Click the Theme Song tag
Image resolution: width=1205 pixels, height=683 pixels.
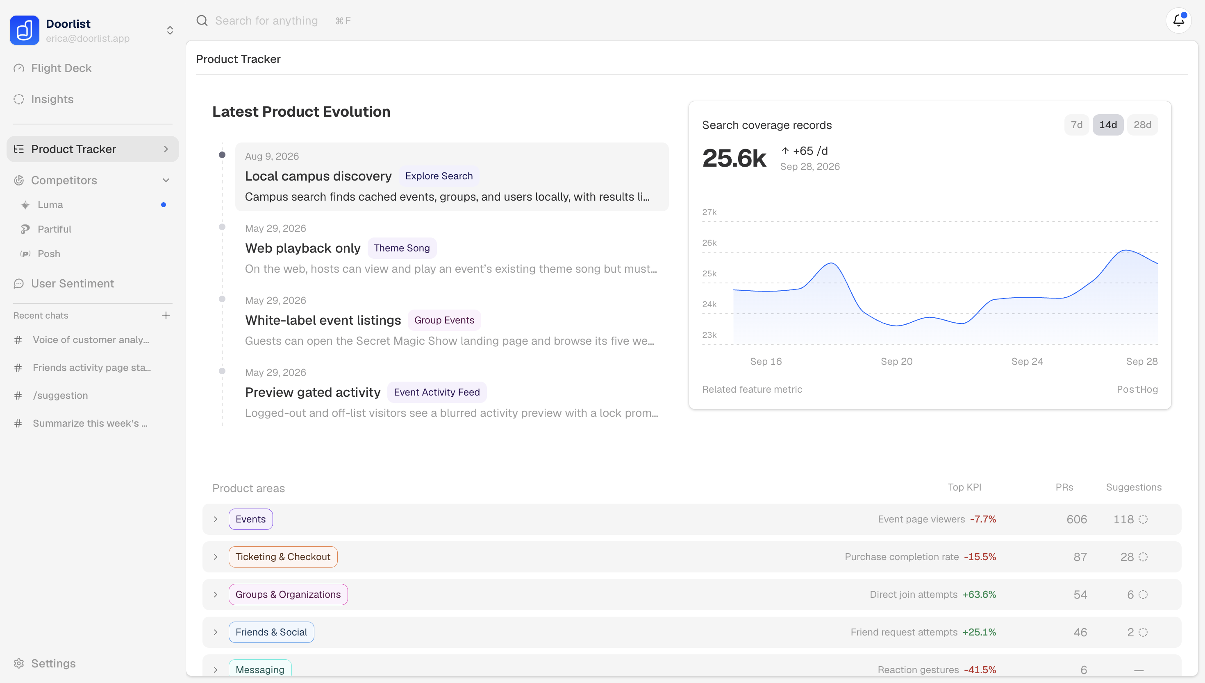[402, 248]
